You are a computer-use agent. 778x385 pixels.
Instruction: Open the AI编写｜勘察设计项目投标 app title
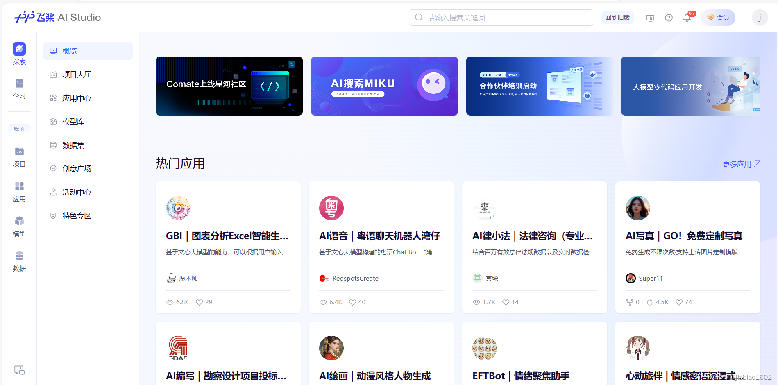(x=226, y=376)
